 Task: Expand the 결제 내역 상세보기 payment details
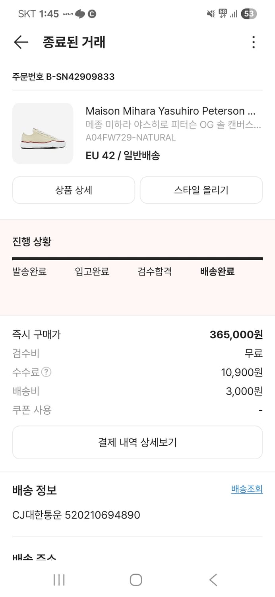[137, 442]
